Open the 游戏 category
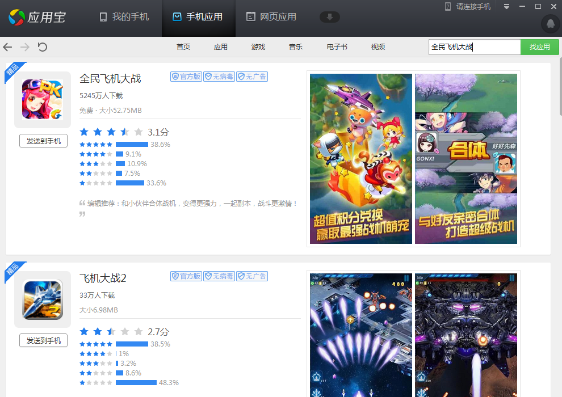Screen dimensions: 562x397 click(258, 47)
